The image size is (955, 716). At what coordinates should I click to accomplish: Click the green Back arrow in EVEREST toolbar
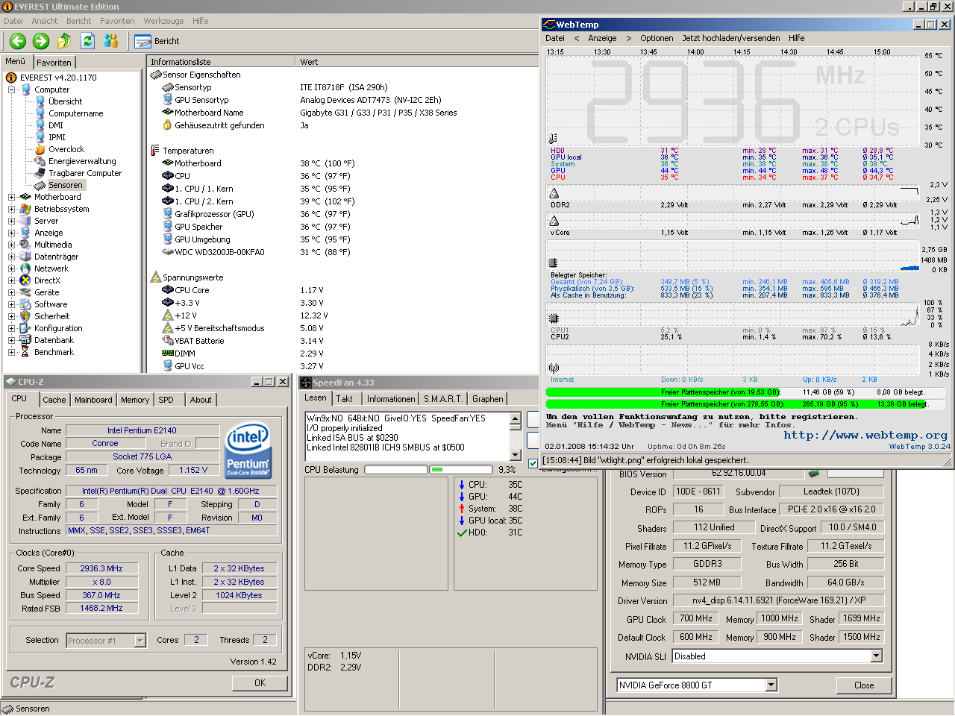pos(18,41)
